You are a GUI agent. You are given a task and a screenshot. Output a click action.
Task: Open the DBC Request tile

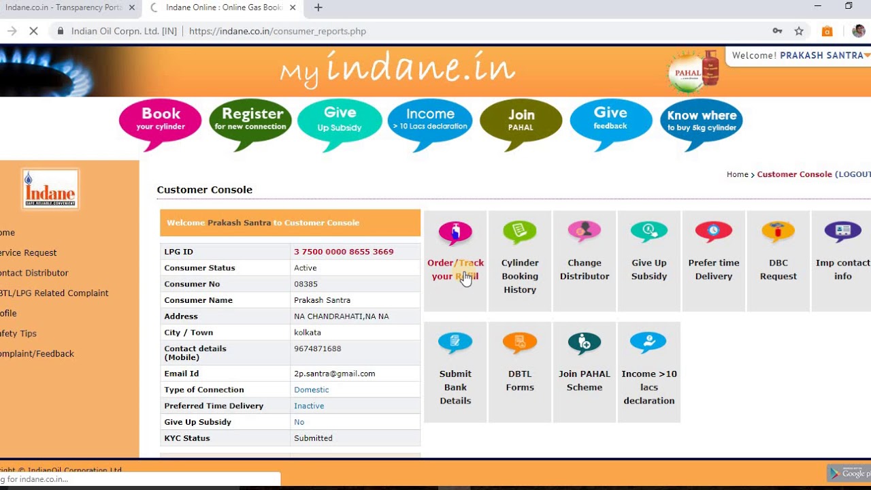point(778,261)
